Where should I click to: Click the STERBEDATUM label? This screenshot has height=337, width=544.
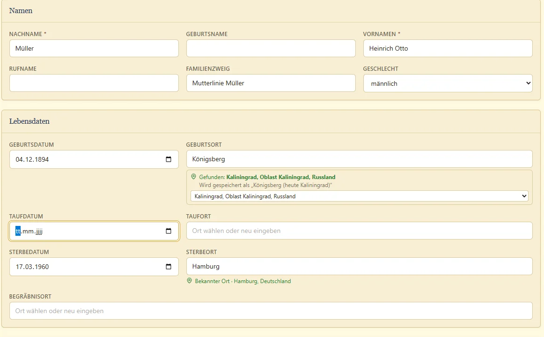(x=29, y=252)
